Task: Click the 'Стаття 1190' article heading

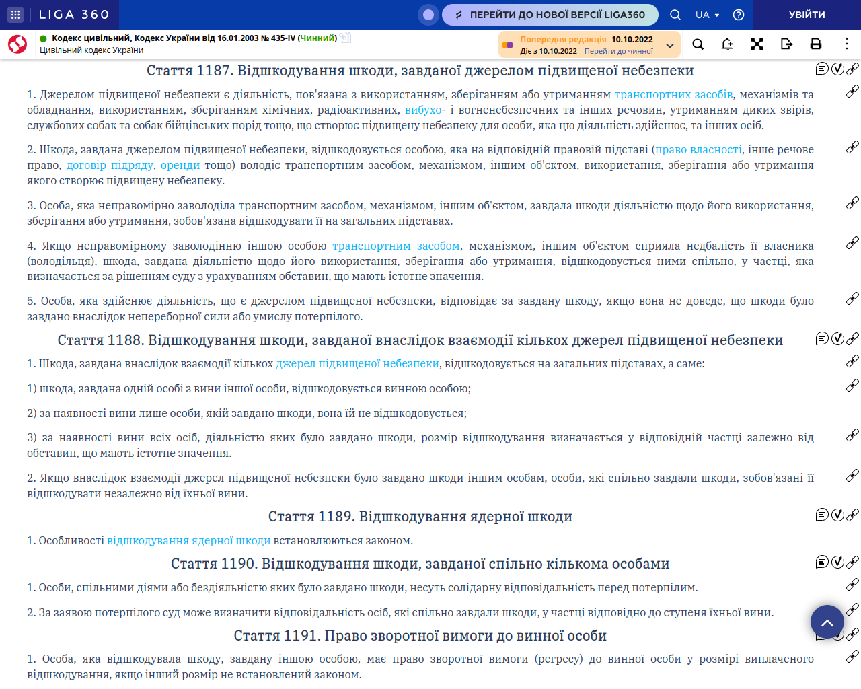Action: click(420, 564)
